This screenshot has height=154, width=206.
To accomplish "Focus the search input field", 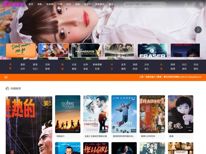I will [x=143, y=4].
